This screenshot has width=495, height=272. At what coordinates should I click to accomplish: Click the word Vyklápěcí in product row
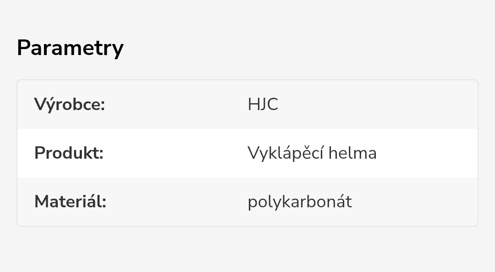285,153
